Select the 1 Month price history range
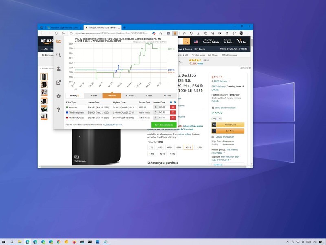326x245 pixels. (x=93, y=96)
